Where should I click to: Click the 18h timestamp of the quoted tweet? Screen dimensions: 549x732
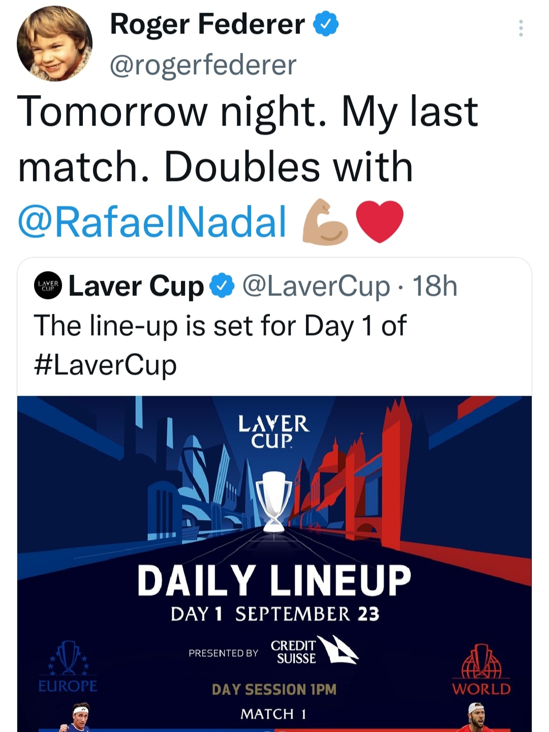435,286
